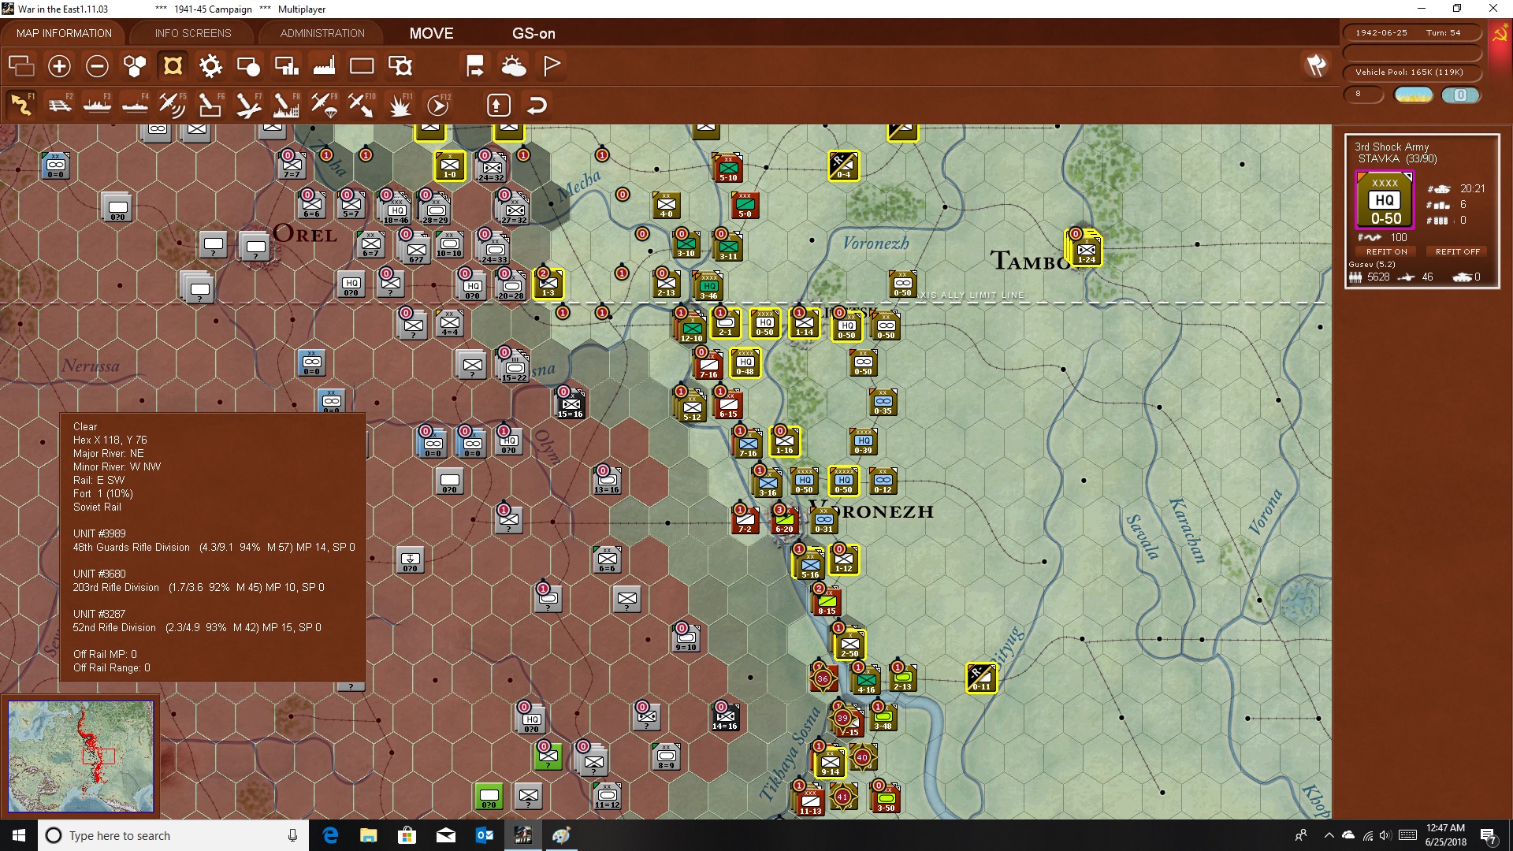Viewport: 1513px width, 851px height.
Task: Select the F3 naval transport icon
Action: (x=97, y=104)
